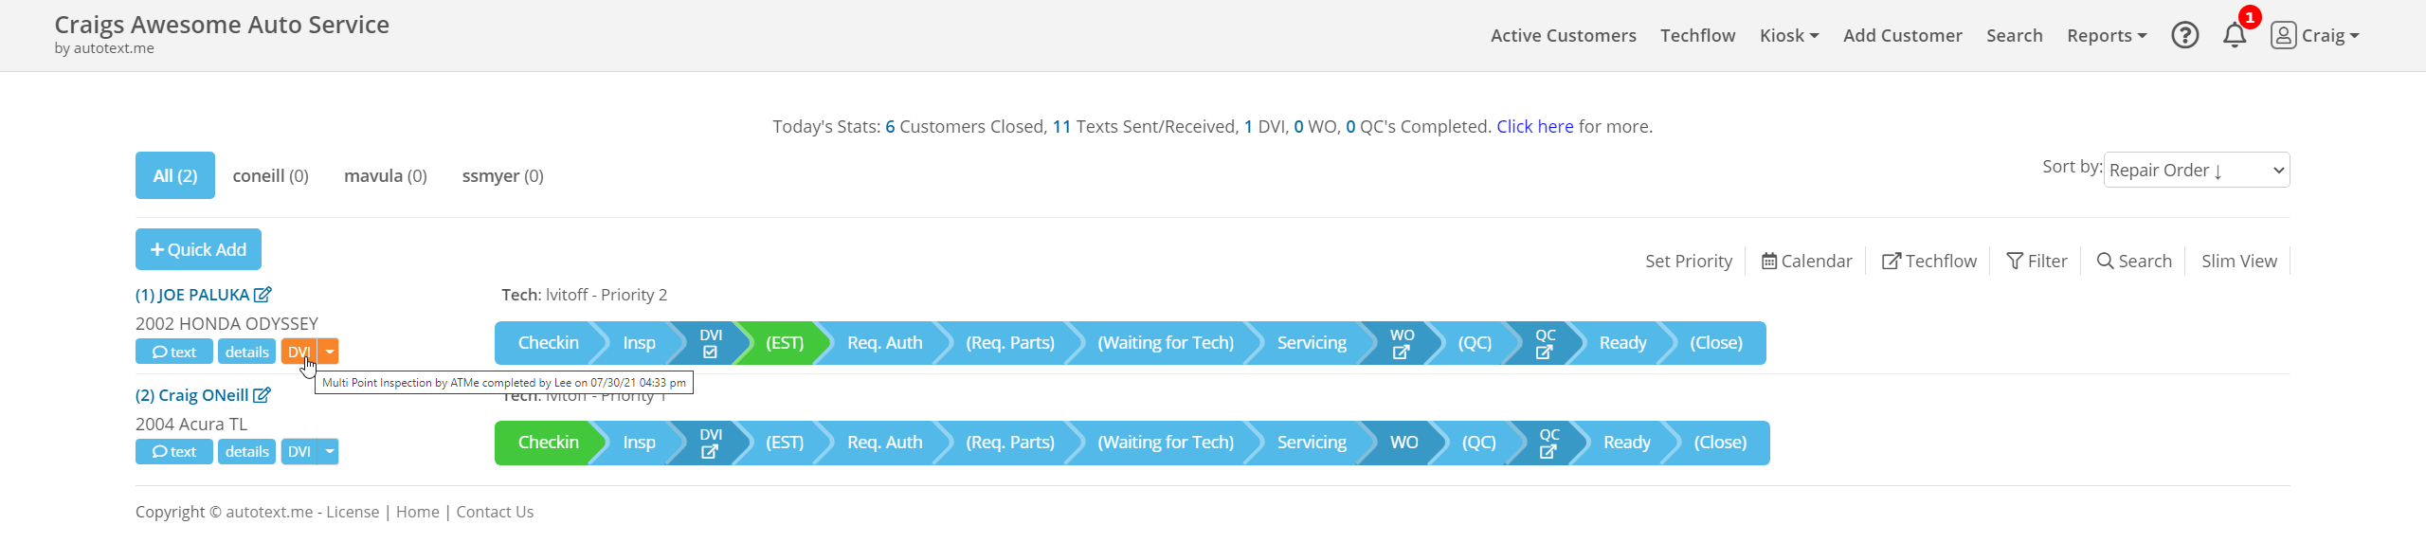
Task: Open the notifications bell icon
Action: (2235, 35)
